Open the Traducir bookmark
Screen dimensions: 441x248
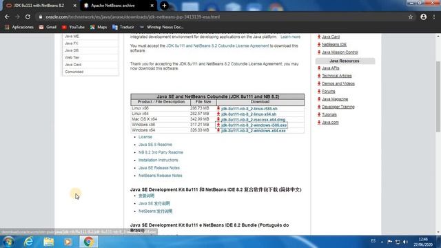coord(123,27)
